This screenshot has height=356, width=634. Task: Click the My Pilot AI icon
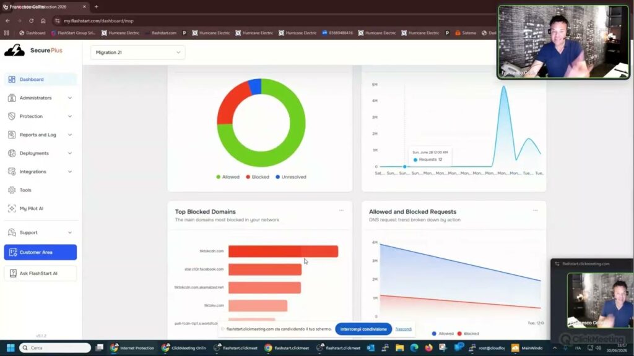[x=12, y=209]
